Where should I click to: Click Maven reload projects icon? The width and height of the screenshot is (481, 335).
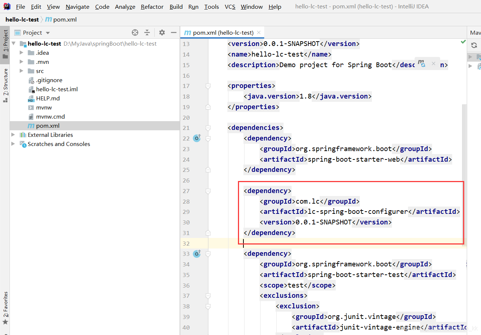coord(474,45)
